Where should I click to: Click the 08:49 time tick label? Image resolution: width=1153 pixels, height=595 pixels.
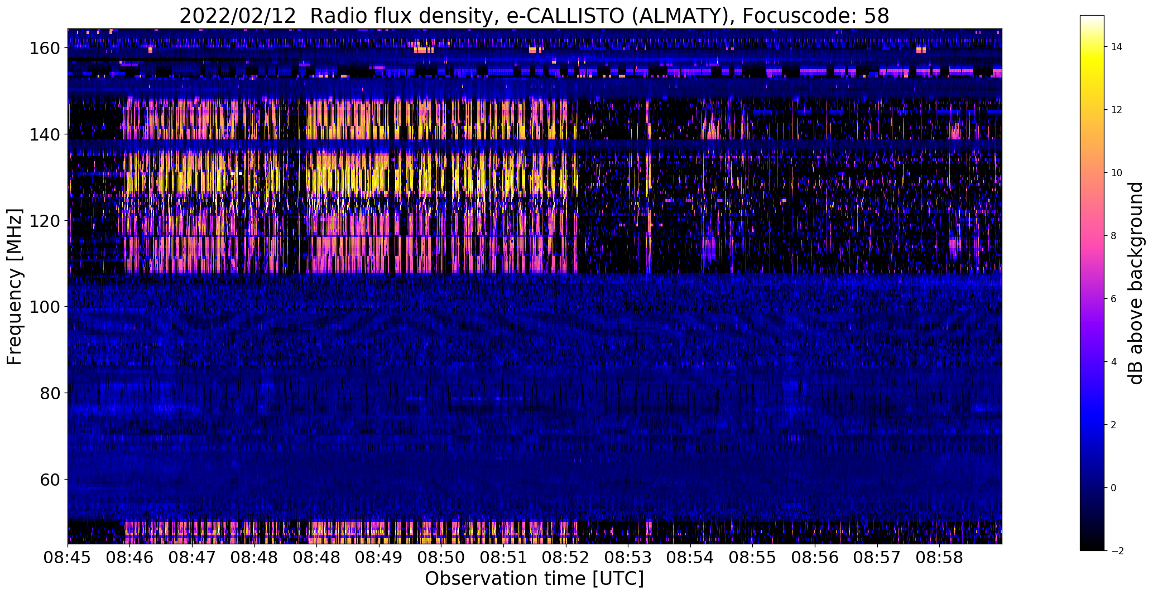coord(379,558)
